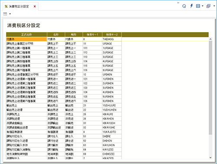Open the dropdown arrow beside the list menu icon

coord(10,14)
